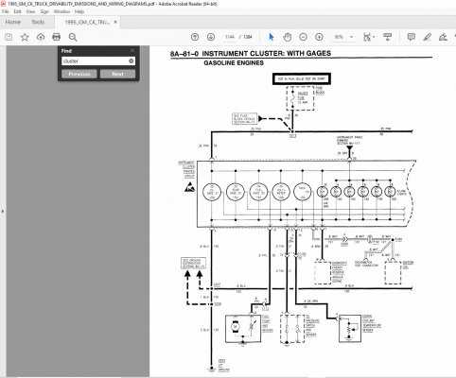Viewport: 456px width, 378px height.
Task: Zoom in with the plus icon
Action: (319, 37)
